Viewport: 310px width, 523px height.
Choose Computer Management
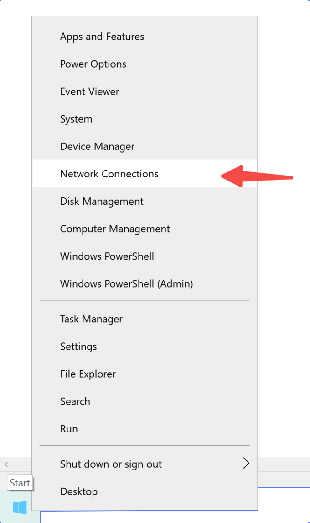click(x=115, y=229)
